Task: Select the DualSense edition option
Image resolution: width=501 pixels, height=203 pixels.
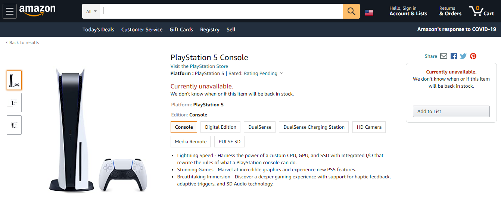Action: point(260,127)
